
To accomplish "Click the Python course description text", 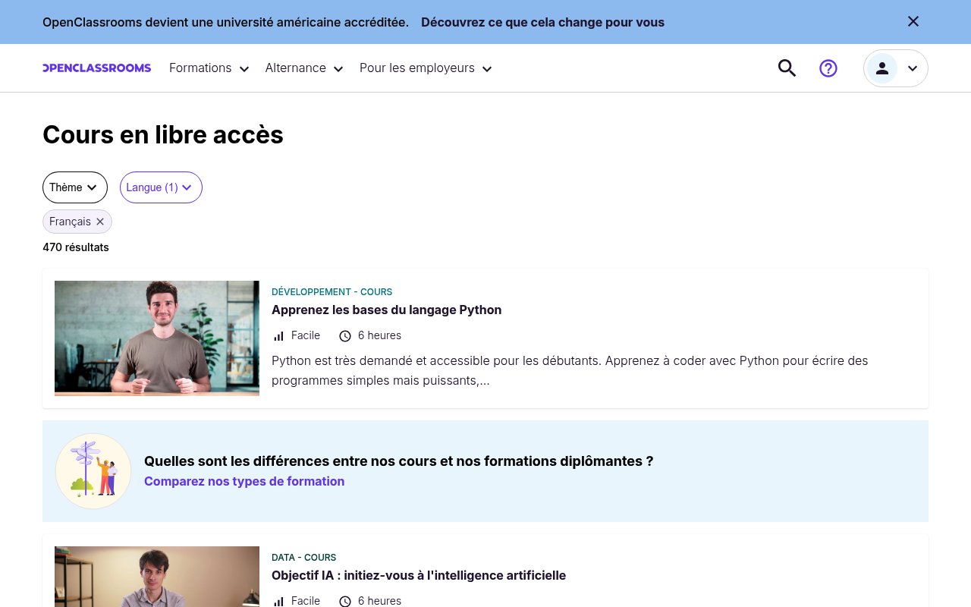I will coord(570,370).
